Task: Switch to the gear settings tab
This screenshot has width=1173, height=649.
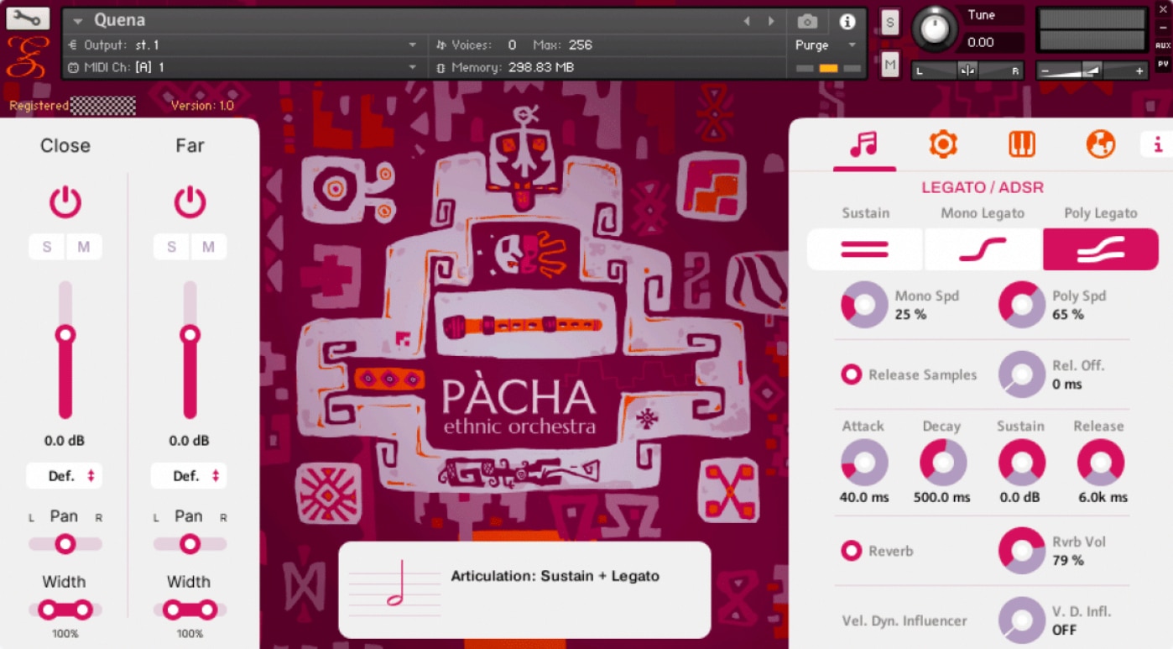Action: (x=944, y=144)
